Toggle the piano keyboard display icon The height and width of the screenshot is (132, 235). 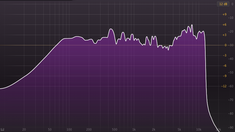coord(2,129)
